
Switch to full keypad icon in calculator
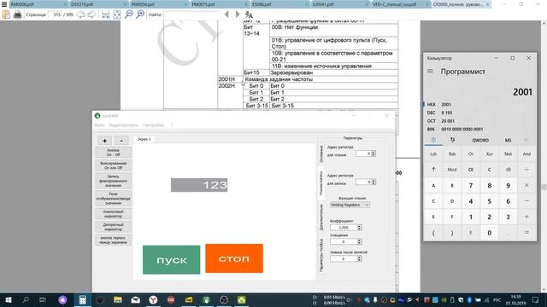point(433,140)
